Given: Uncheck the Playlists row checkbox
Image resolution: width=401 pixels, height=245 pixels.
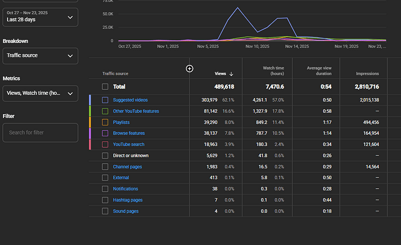Looking at the screenshot, I should pos(105,122).
